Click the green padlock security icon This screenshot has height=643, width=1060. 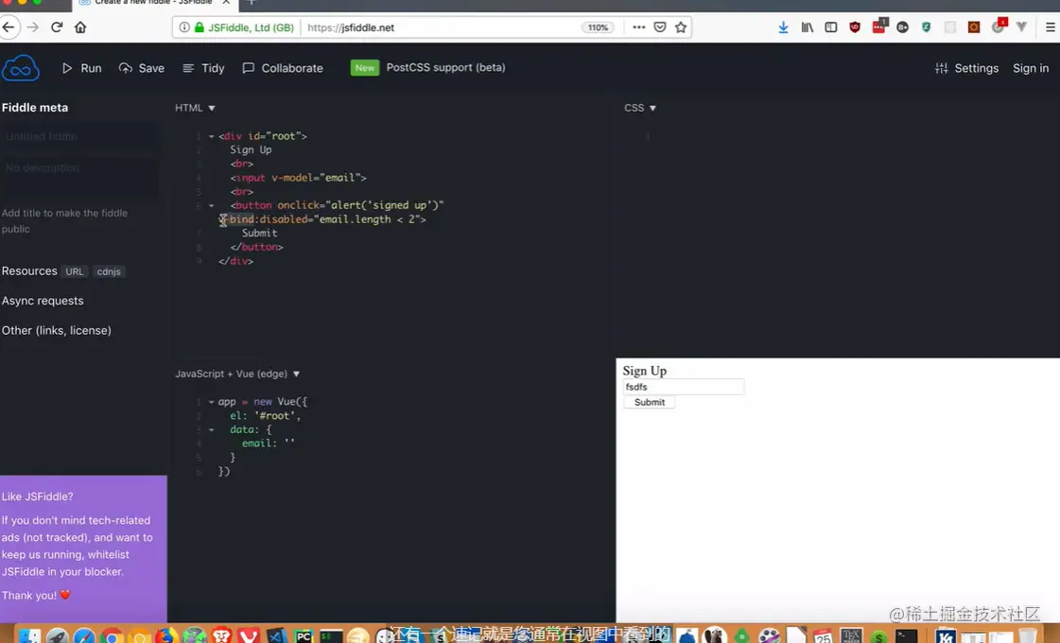tap(200, 27)
